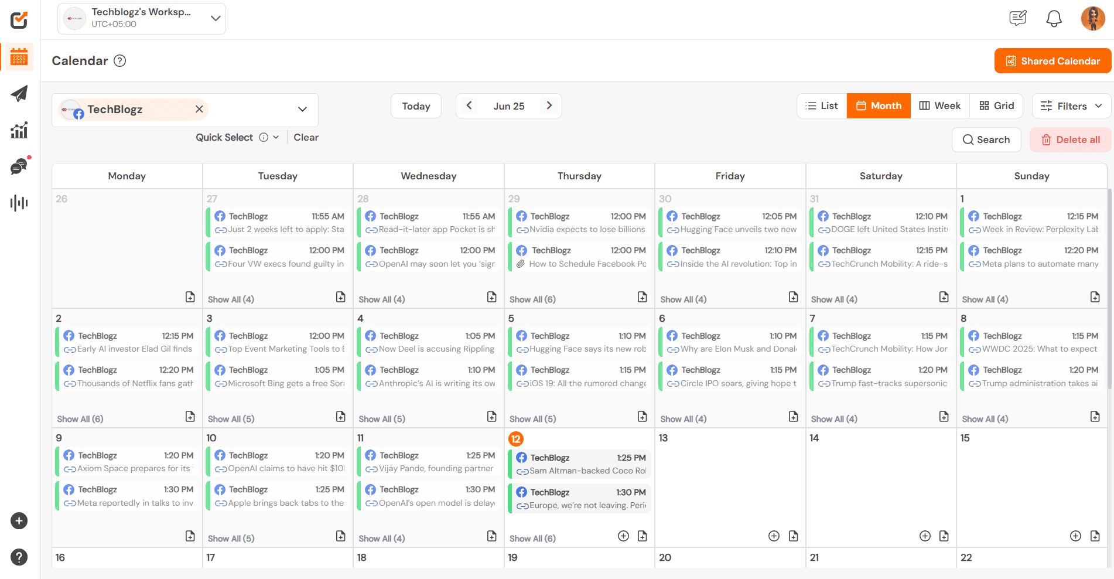Open the Quick Select dropdown
Image resolution: width=1114 pixels, height=579 pixels.
[275, 137]
